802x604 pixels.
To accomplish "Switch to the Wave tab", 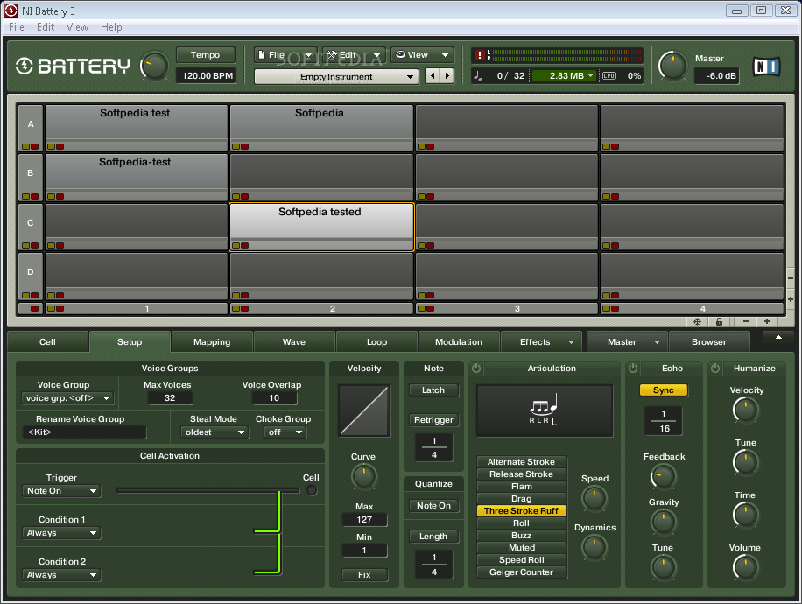I will (294, 342).
